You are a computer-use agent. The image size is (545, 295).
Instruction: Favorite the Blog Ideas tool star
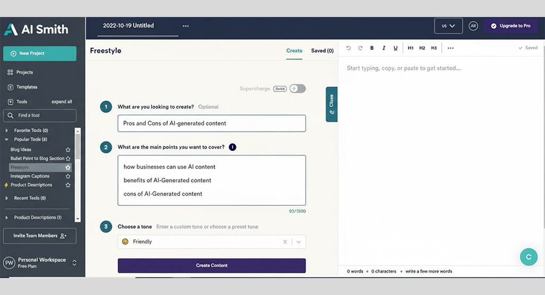click(68, 150)
